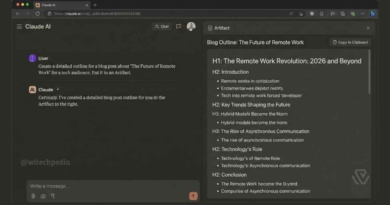390x205 pixels.
Task: Close the Artifact panel
Action: click(x=368, y=28)
